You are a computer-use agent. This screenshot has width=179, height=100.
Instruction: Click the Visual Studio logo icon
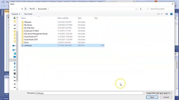[3, 2]
